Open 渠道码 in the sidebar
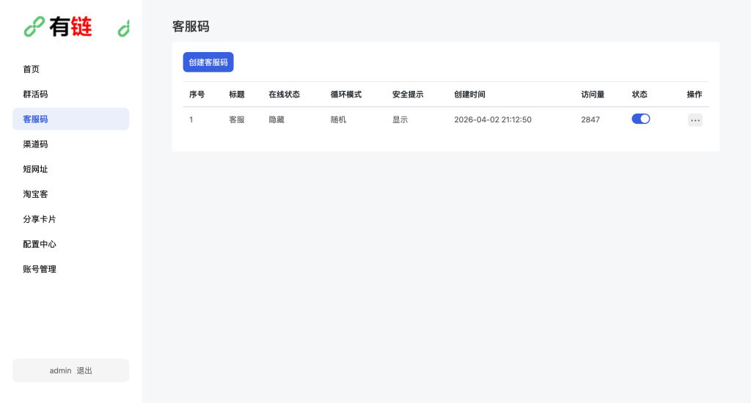Image resolution: width=751 pixels, height=403 pixels. pos(71,144)
